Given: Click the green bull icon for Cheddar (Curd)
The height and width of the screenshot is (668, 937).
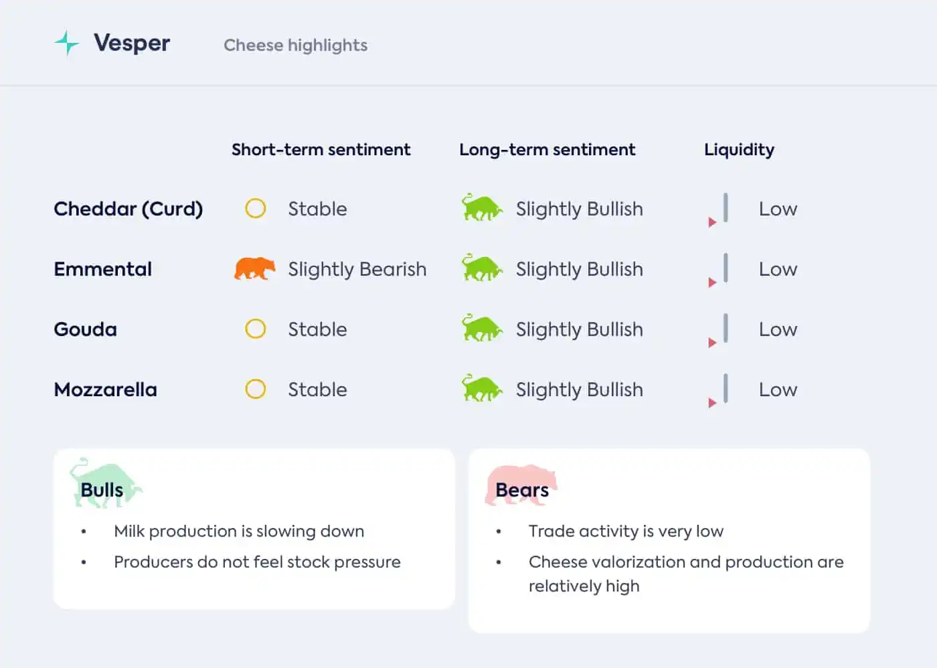Looking at the screenshot, I should point(482,207).
